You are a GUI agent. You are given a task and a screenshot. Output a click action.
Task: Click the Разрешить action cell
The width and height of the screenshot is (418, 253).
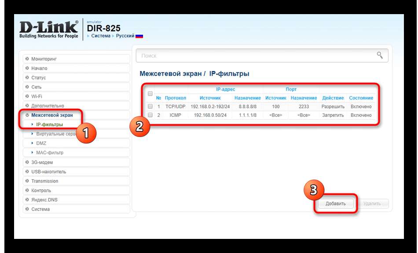333,106
